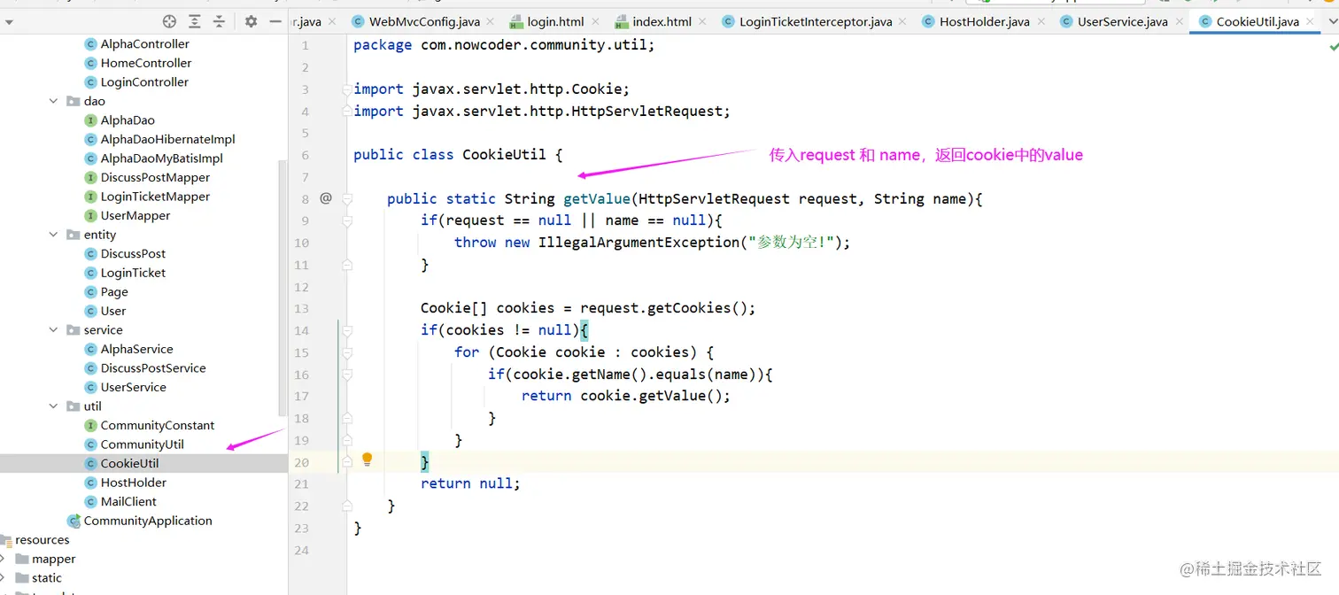Viewport: 1339px width, 595px height.
Task: Fold the for loop at line 15
Action: 347,352
